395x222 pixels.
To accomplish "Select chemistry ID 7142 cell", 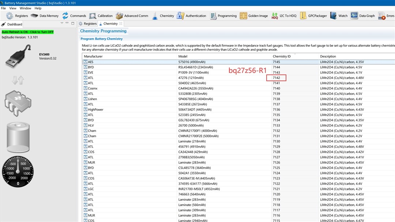I will click(x=276, y=78).
